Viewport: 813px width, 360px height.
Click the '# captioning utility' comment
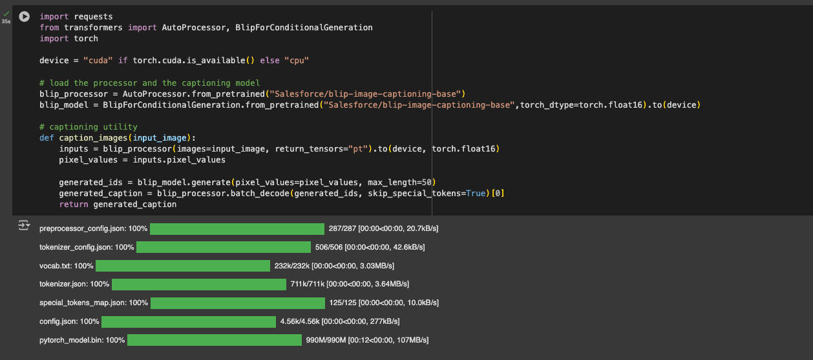88,127
